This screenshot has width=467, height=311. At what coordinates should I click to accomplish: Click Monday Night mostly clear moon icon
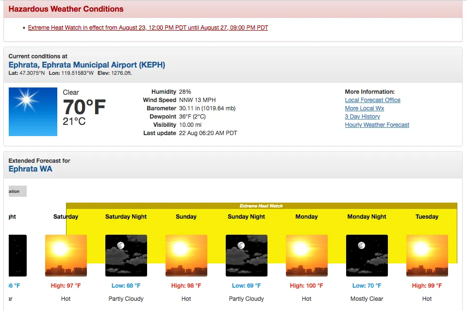coord(367,255)
